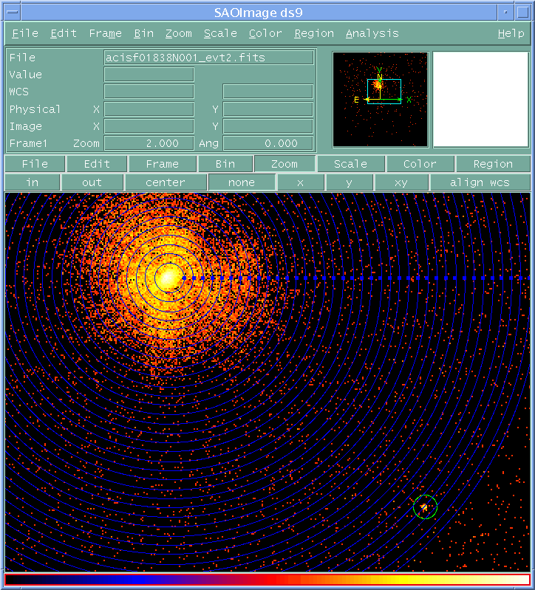Click the bright center of the X-ray source
The width and height of the screenshot is (535, 590).
pos(169,278)
